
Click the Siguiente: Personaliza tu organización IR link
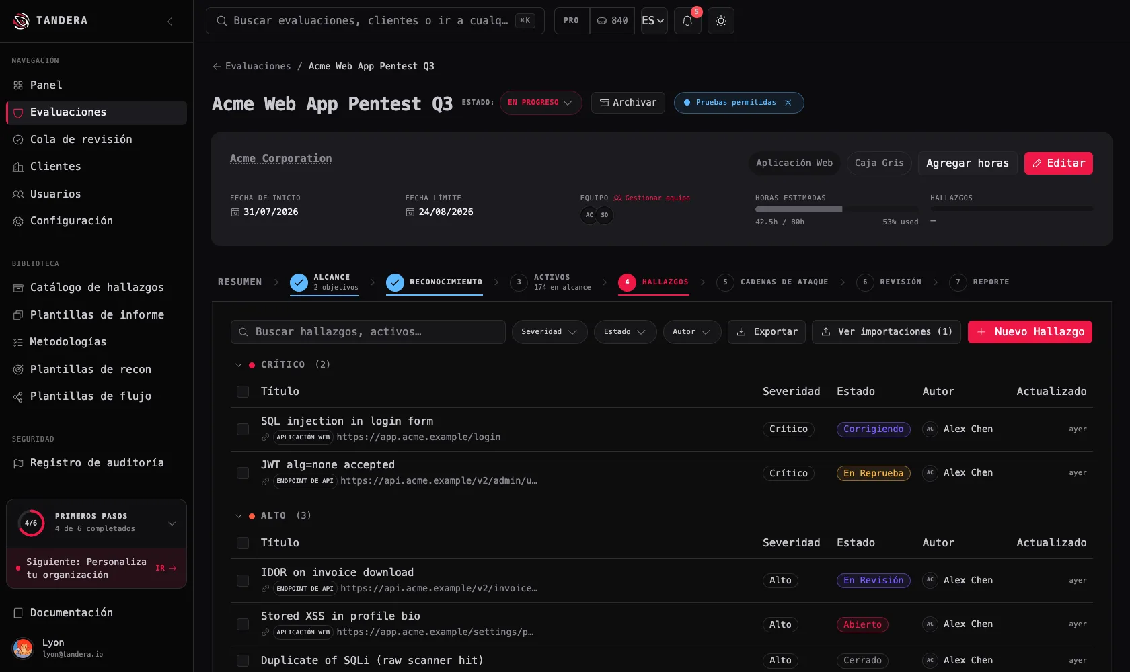(x=166, y=569)
